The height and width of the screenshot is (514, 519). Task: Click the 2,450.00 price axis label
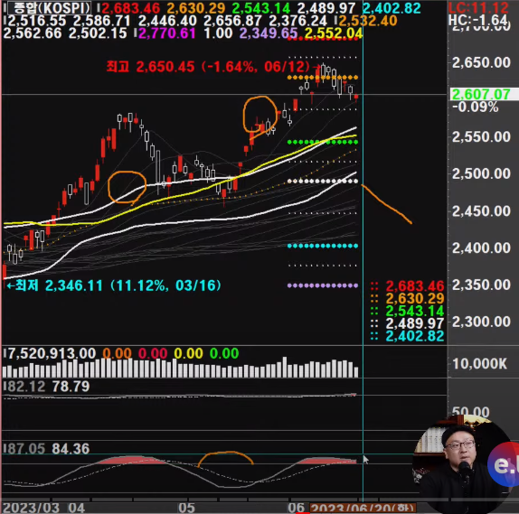point(481,211)
